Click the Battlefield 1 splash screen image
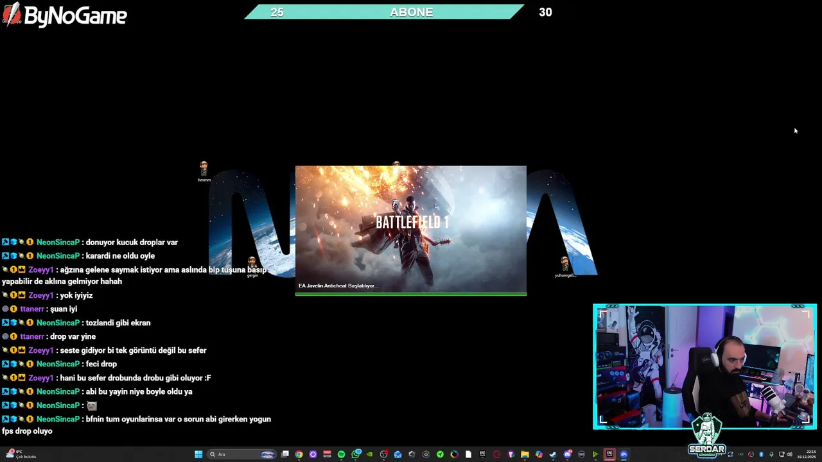Screen dimensions: 822x462 click(411, 229)
